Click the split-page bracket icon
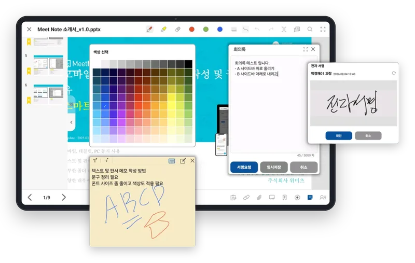This screenshot has height=263, width=415. (284, 29)
